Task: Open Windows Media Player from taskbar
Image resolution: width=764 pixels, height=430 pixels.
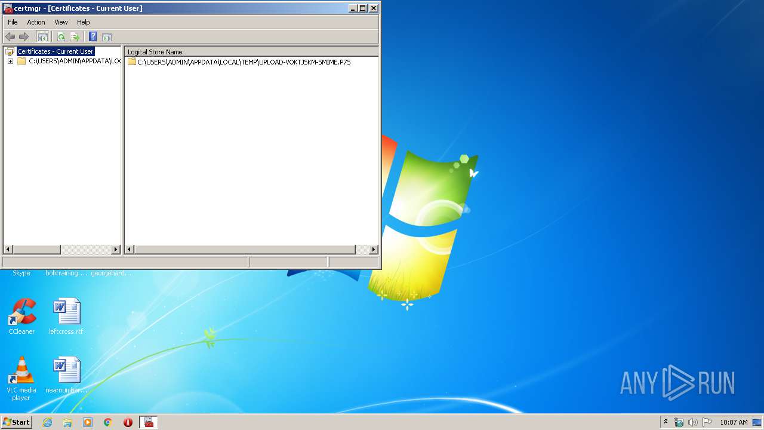Action: (88, 422)
